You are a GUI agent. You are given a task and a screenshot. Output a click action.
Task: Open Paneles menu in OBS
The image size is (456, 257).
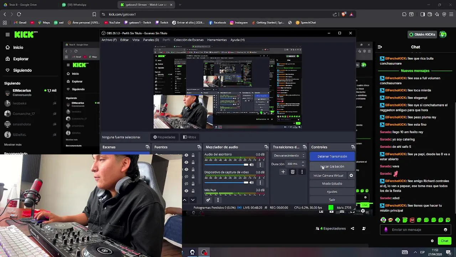(151, 40)
